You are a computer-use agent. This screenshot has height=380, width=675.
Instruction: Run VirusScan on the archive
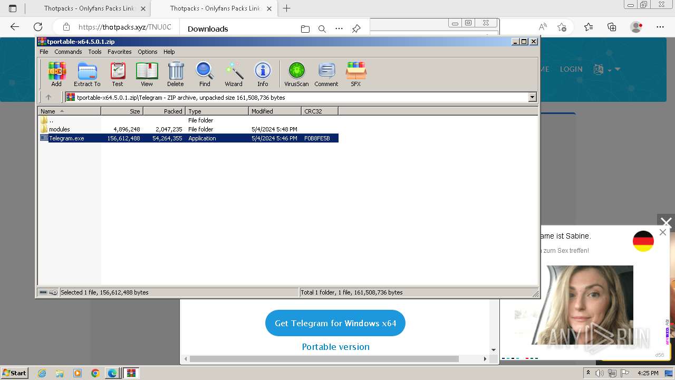296,74
